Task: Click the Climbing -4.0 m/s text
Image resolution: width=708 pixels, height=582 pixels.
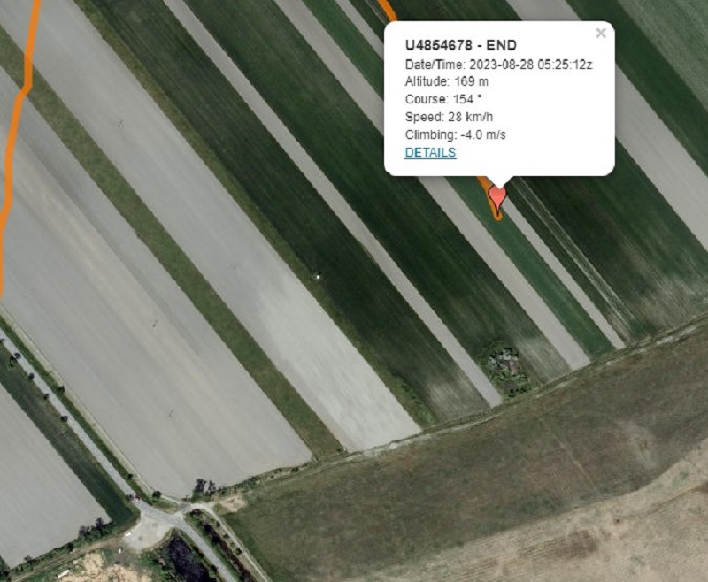Action: pos(455,134)
